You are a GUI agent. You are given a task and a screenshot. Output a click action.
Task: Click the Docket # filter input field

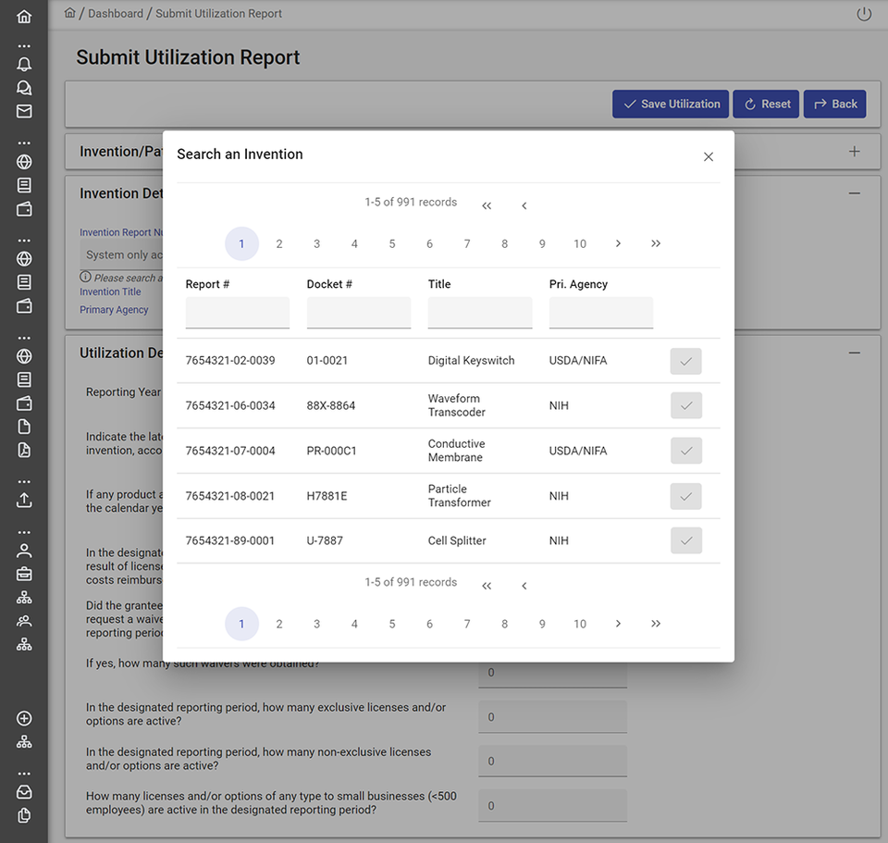click(x=359, y=314)
